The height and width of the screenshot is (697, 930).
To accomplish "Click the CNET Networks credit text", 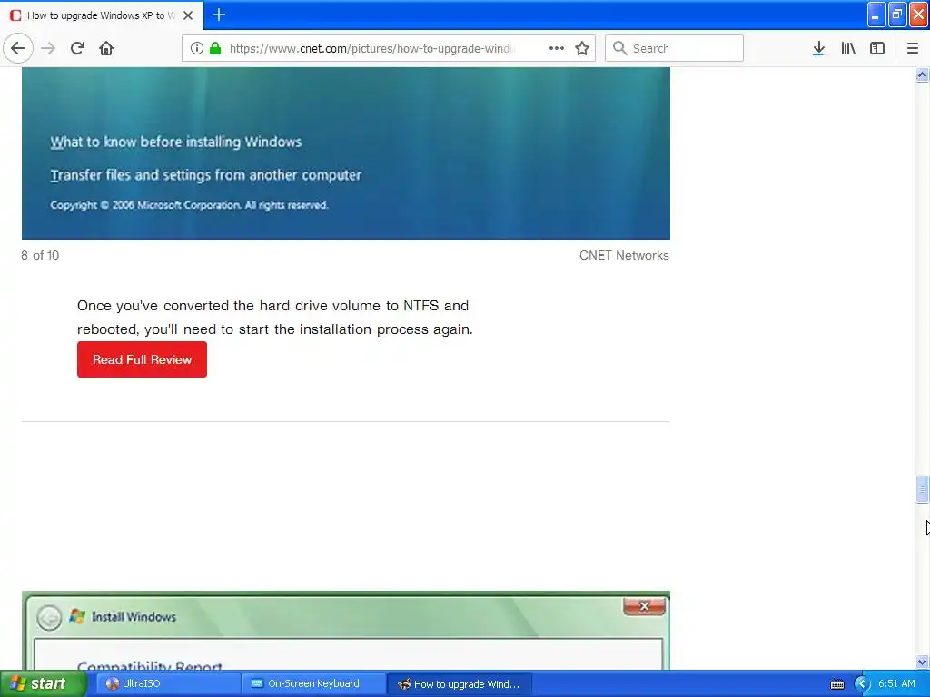I will (624, 255).
